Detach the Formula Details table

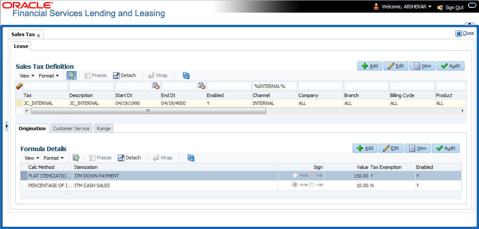coord(129,158)
